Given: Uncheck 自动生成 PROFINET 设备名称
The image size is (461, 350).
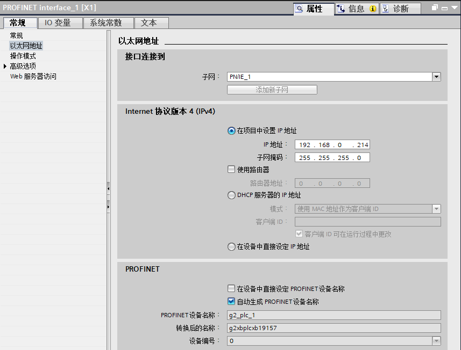Looking at the screenshot, I should pyautogui.click(x=231, y=302).
